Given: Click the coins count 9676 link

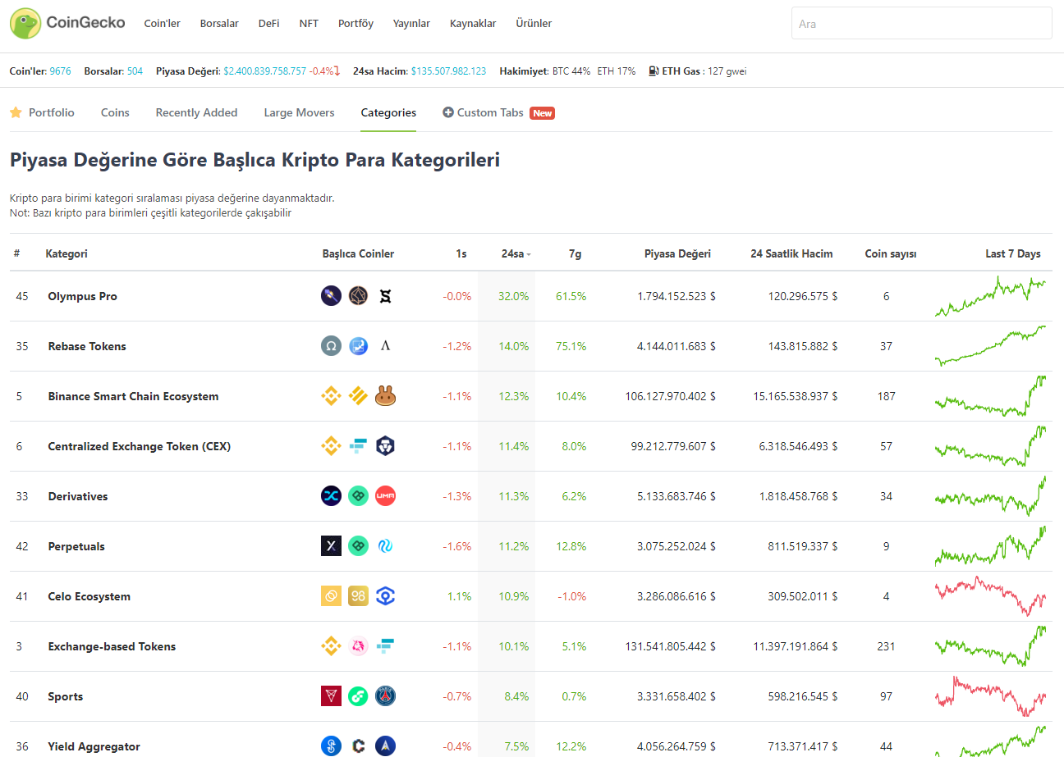Looking at the screenshot, I should pos(60,71).
